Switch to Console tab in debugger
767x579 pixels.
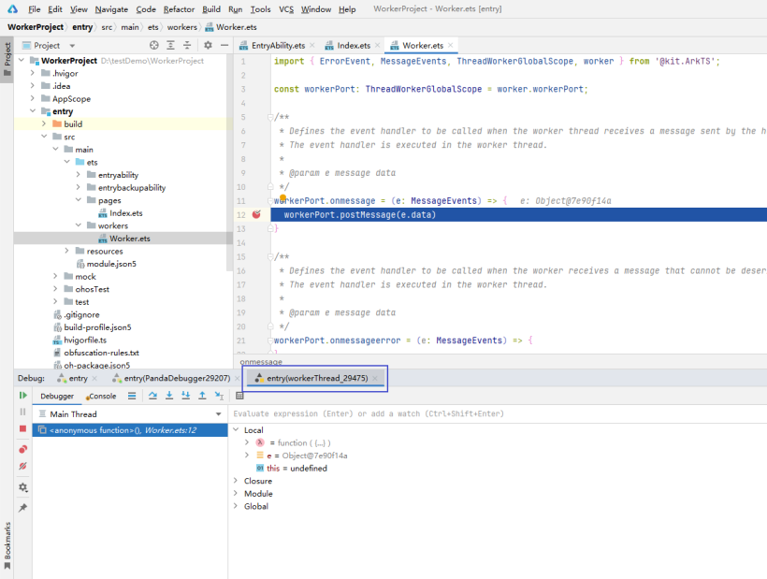(102, 396)
